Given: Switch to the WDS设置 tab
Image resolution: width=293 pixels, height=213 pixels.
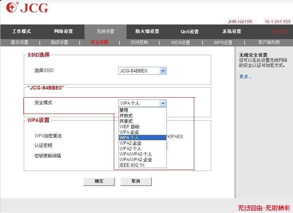Looking at the screenshot, I should pyautogui.click(x=180, y=42).
